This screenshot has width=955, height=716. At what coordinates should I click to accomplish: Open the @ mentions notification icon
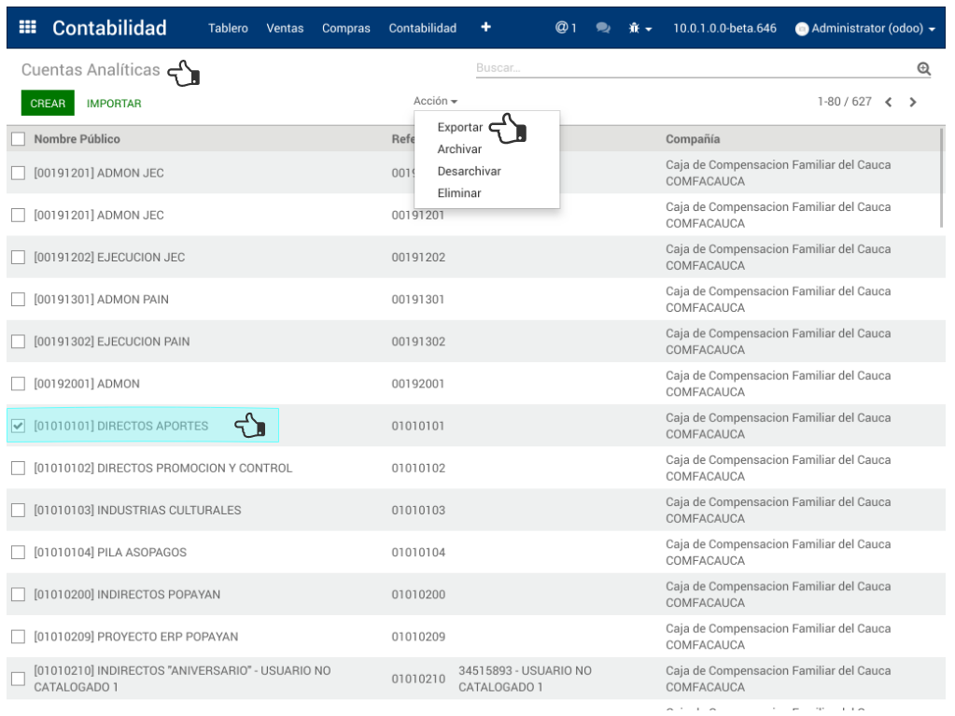(x=565, y=28)
